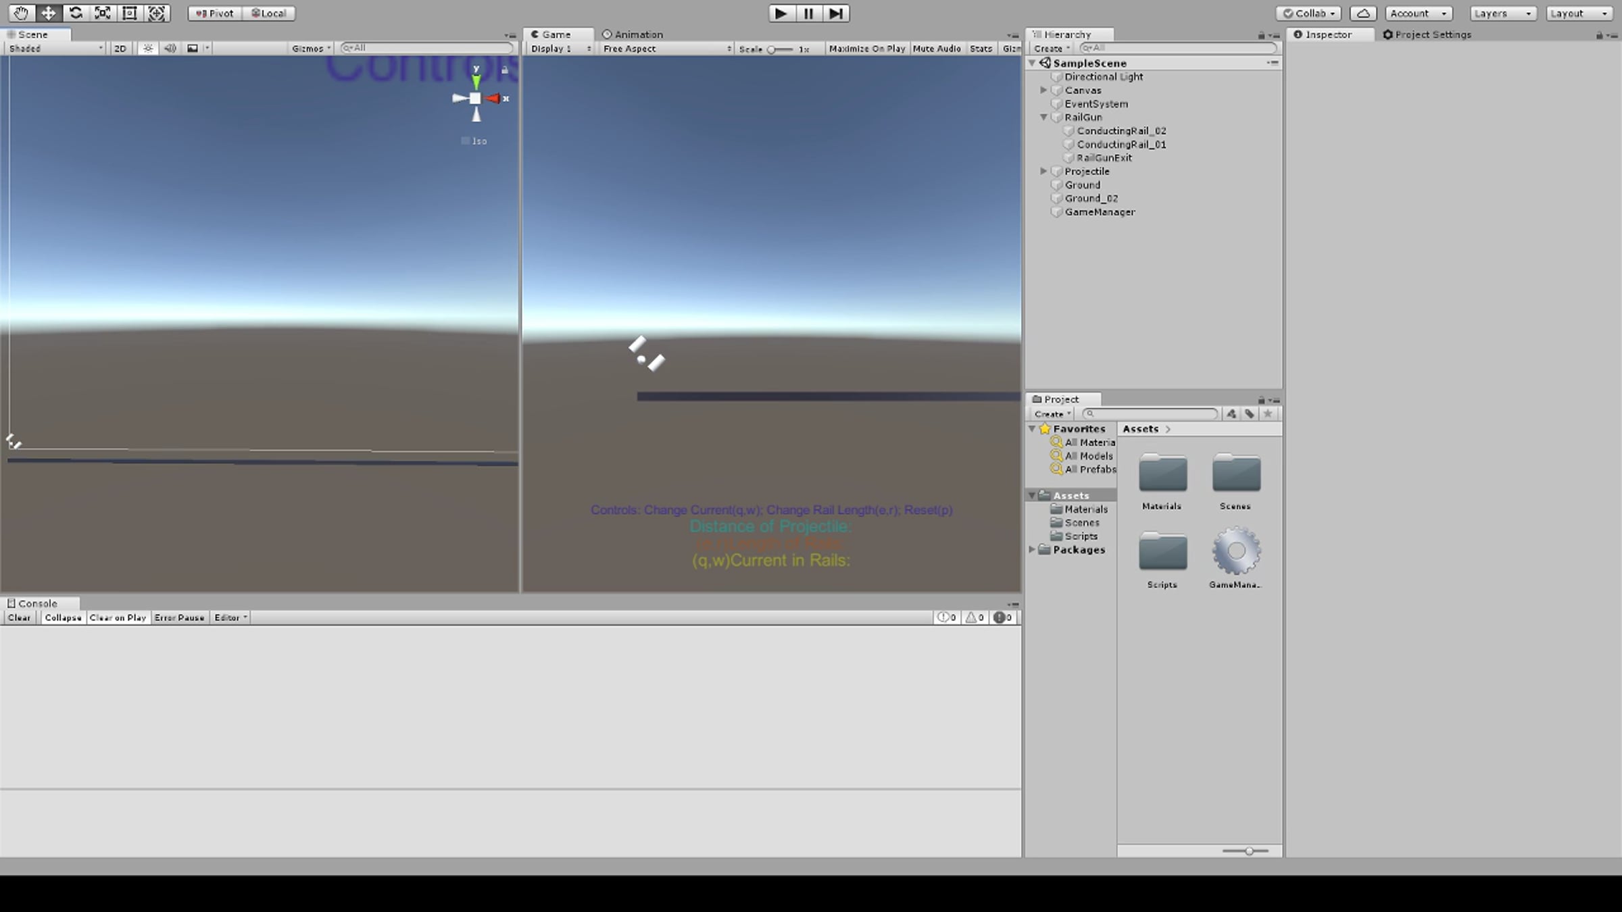Click the Hierarchy search field
1622x912 pixels.
pos(1178,48)
